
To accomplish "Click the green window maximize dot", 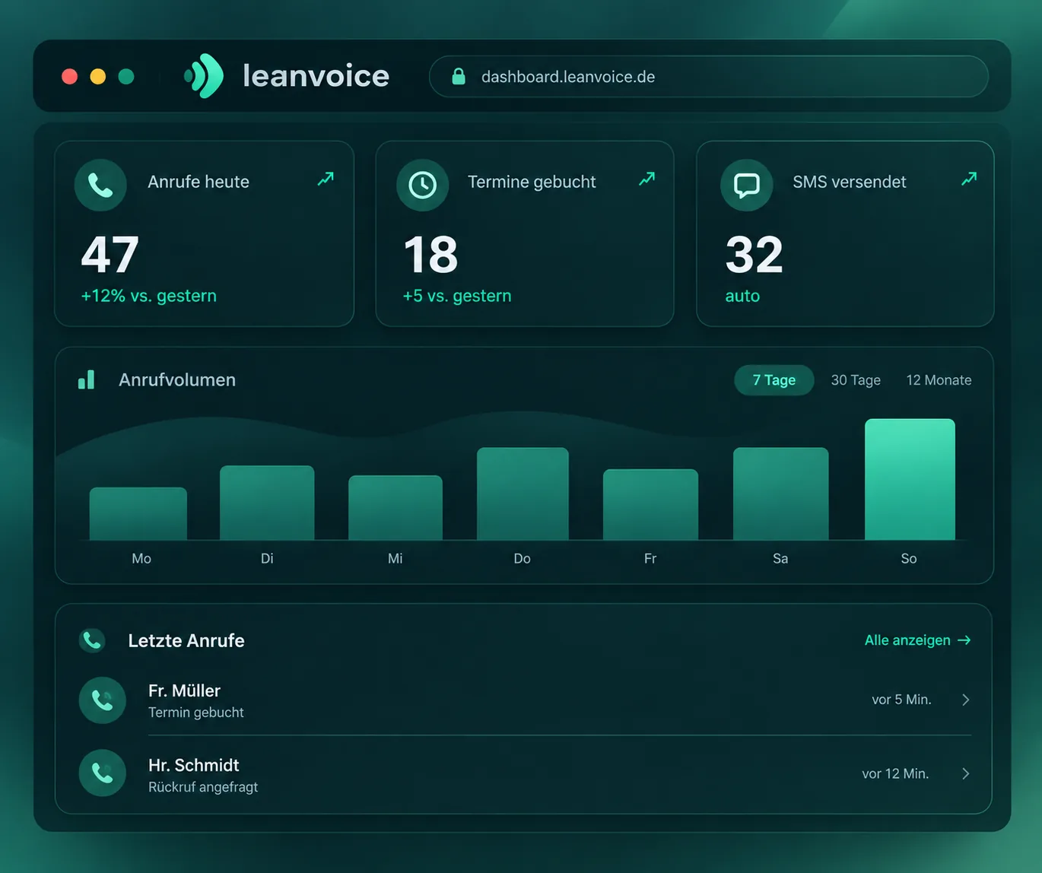I will 126,76.
